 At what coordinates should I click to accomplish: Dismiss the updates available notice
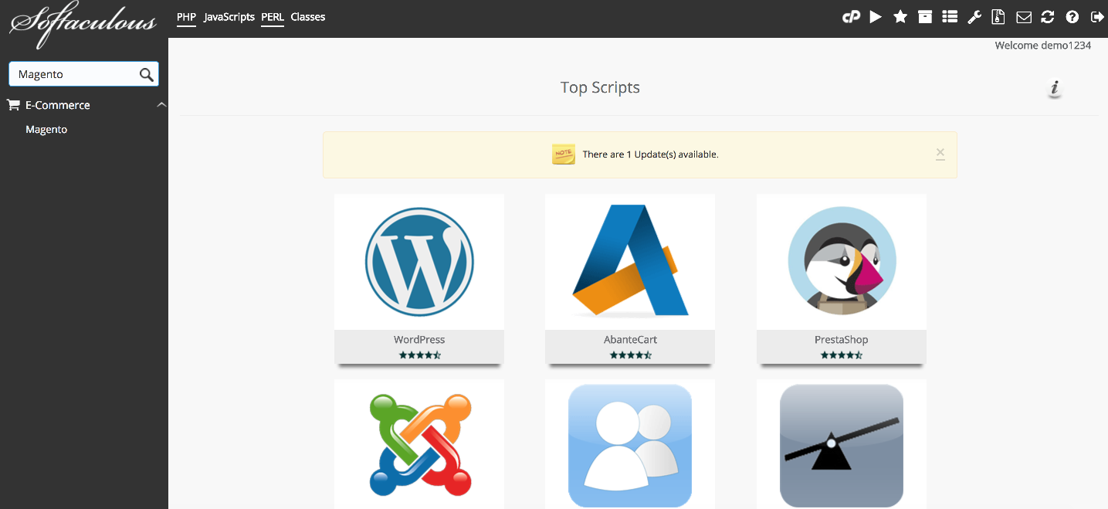tap(940, 153)
